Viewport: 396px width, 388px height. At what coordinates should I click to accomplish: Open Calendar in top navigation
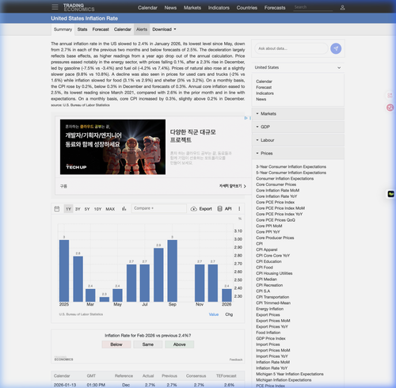(x=147, y=8)
